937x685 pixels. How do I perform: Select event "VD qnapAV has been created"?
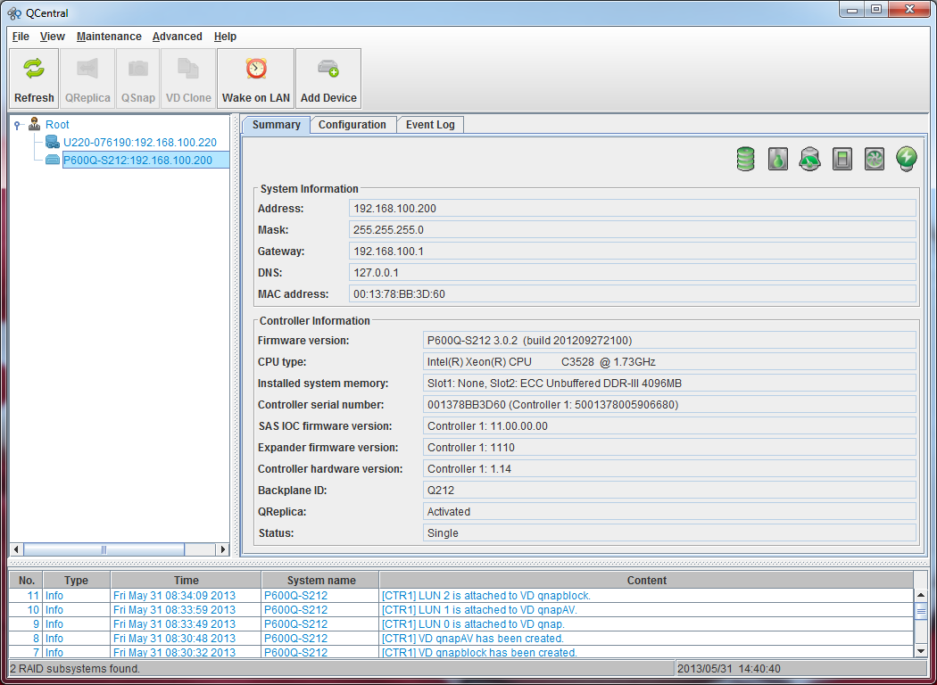[461, 639]
